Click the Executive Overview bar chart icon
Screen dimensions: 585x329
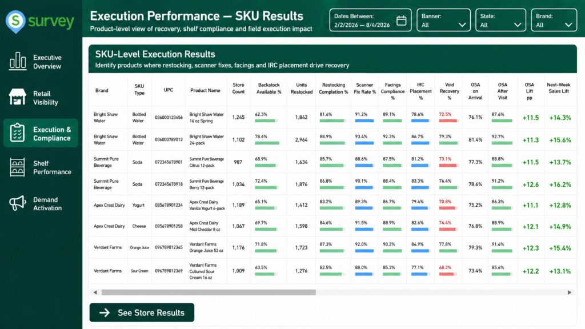[x=18, y=61]
